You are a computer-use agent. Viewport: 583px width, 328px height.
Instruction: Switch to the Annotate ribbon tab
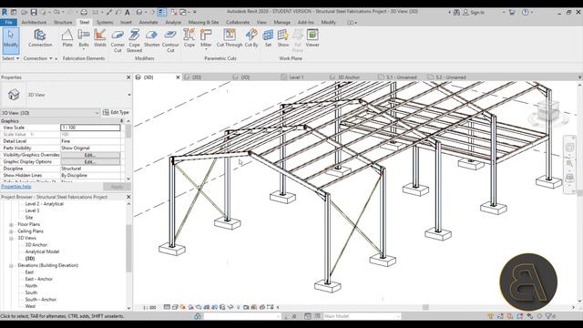click(x=148, y=22)
